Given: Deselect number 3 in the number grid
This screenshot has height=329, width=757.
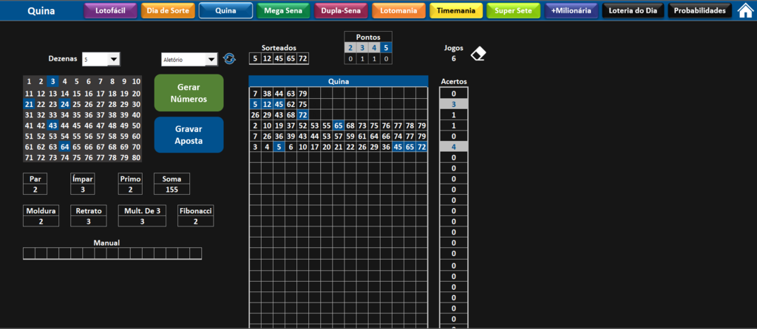Looking at the screenshot, I should pos(53,81).
